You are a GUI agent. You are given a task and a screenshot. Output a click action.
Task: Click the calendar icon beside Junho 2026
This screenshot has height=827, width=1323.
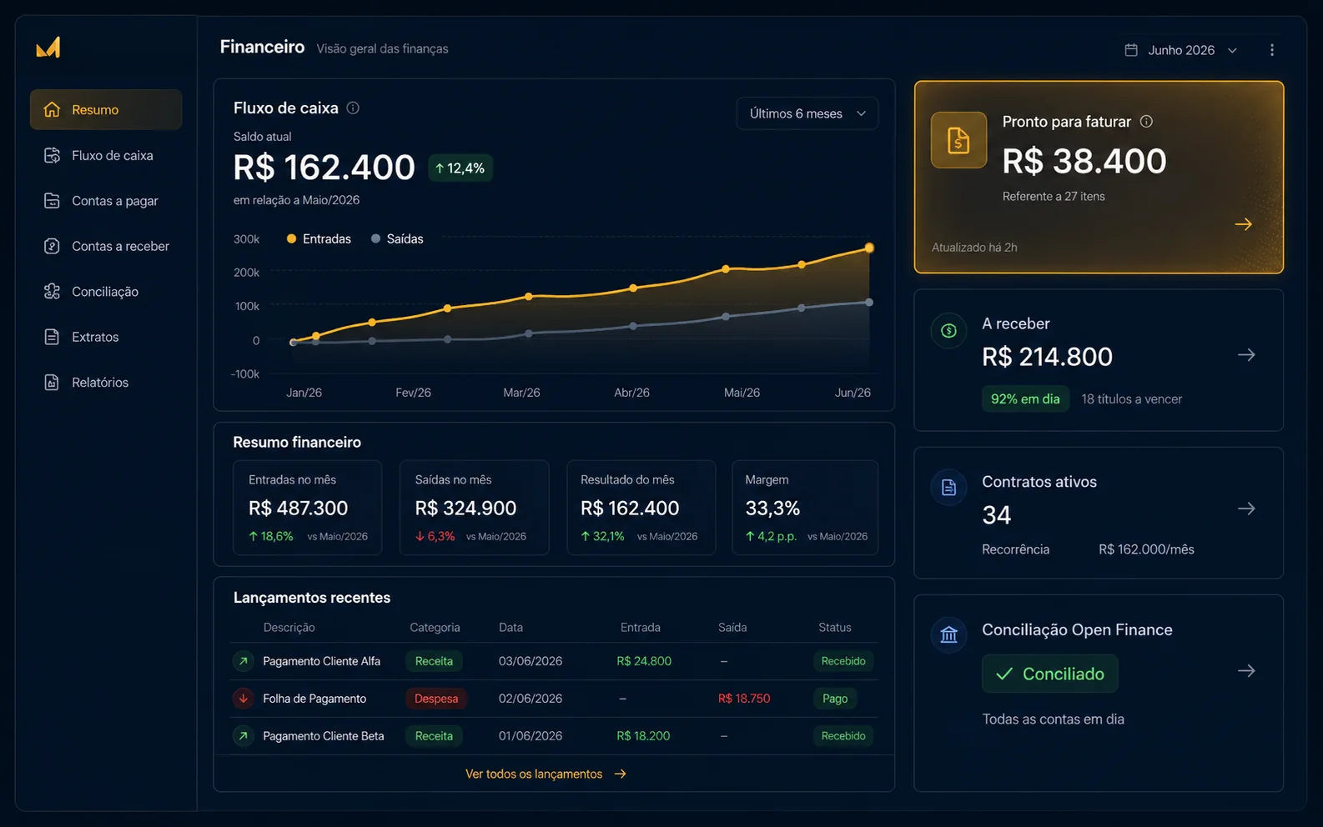1131,50
